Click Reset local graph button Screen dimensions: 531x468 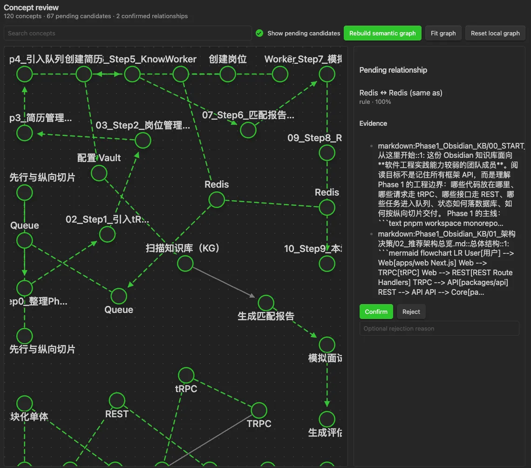pos(495,33)
